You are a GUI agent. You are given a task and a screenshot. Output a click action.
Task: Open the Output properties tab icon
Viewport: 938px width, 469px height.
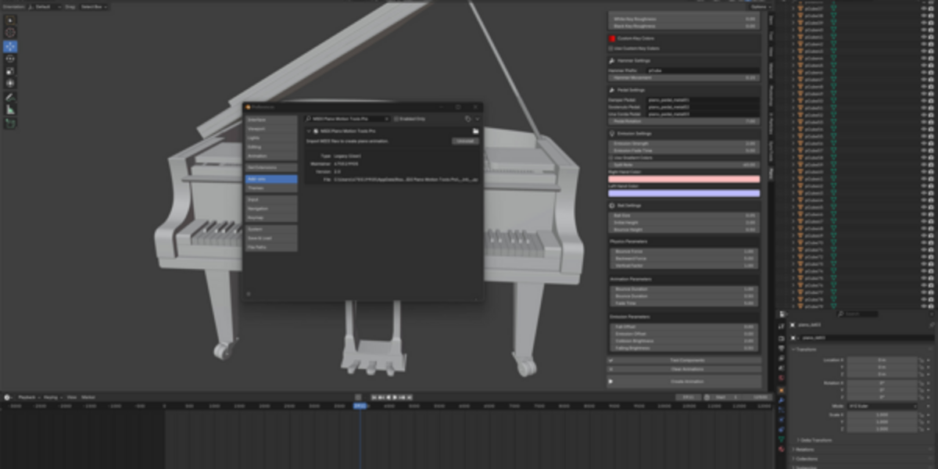tap(782, 349)
